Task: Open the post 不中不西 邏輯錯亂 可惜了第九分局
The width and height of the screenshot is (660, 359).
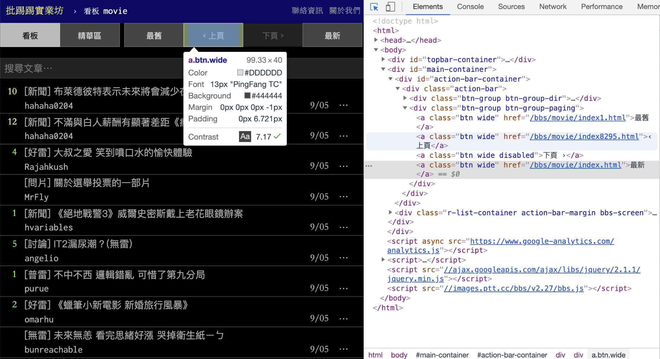Action: (x=114, y=274)
